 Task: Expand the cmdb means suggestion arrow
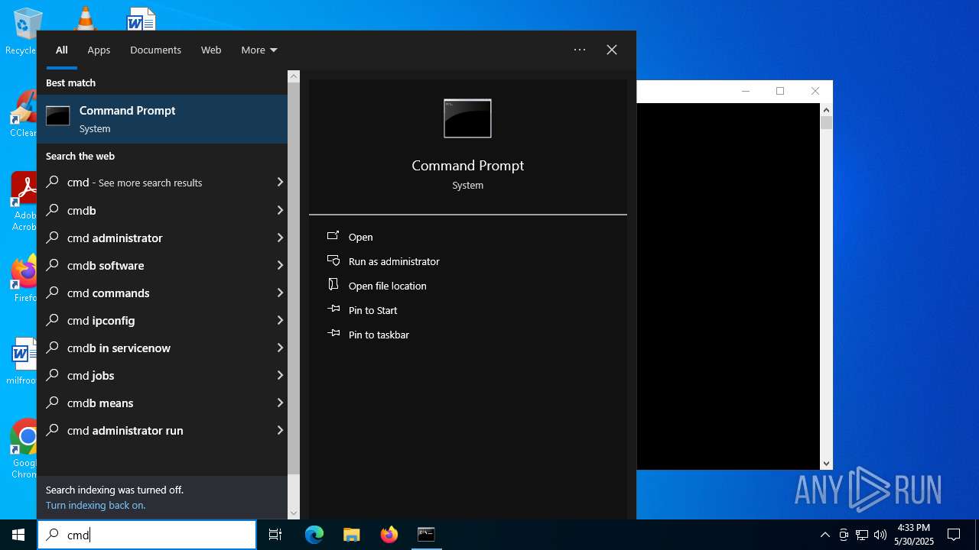click(279, 403)
